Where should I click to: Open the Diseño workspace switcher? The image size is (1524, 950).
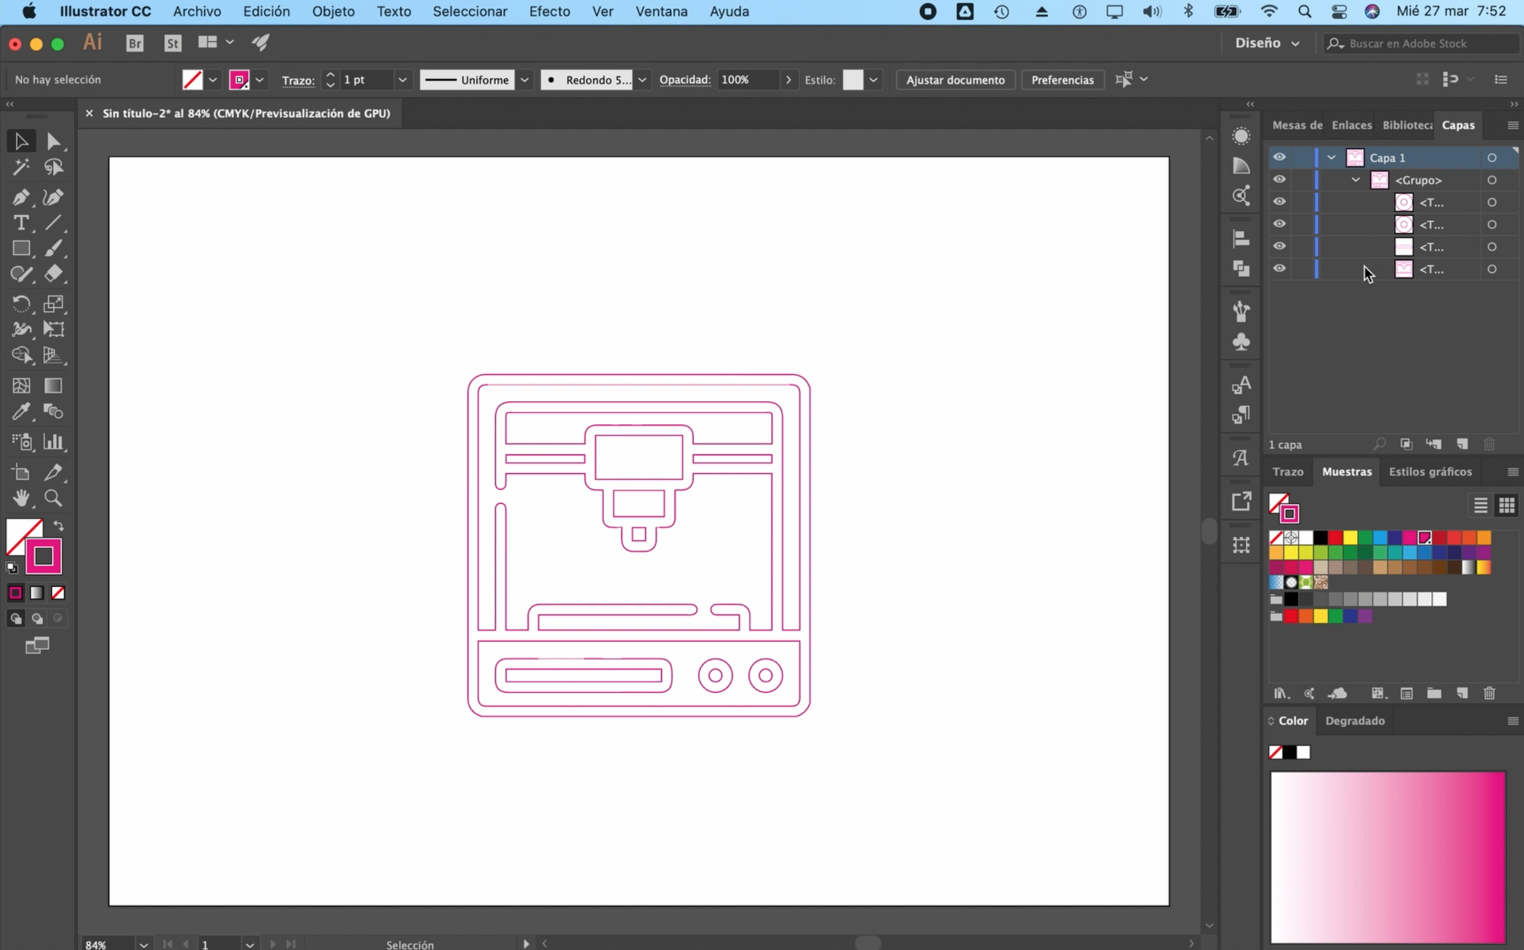coord(1267,43)
